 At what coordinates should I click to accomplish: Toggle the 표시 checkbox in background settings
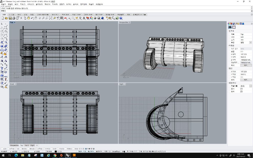(241, 89)
